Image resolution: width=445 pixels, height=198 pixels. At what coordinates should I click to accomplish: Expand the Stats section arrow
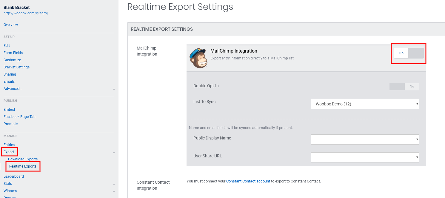[x=114, y=184]
